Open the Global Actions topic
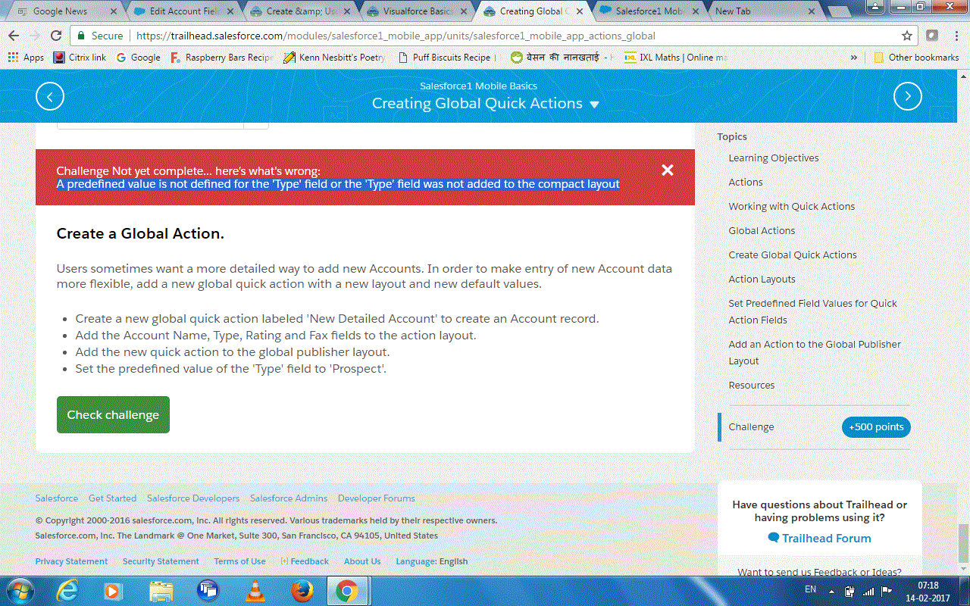The image size is (970, 606). [762, 231]
